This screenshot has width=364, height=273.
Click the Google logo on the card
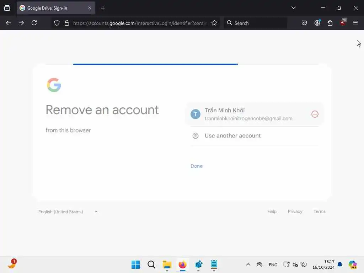54,85
